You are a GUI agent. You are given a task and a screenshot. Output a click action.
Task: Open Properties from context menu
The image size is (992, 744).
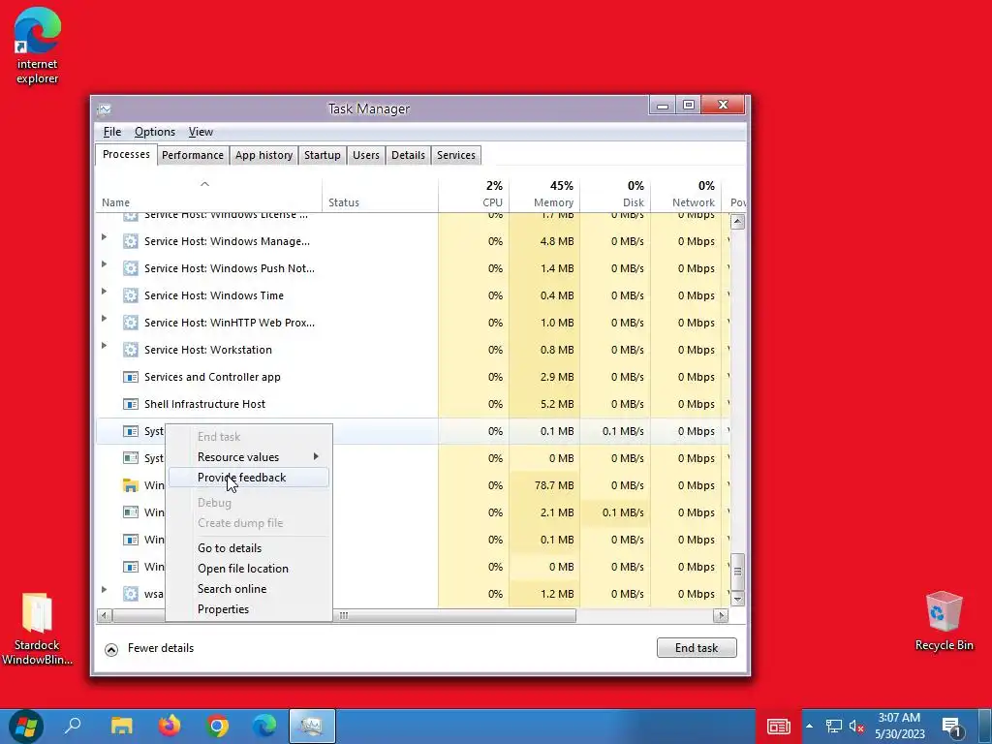click(x=249, y=609)
